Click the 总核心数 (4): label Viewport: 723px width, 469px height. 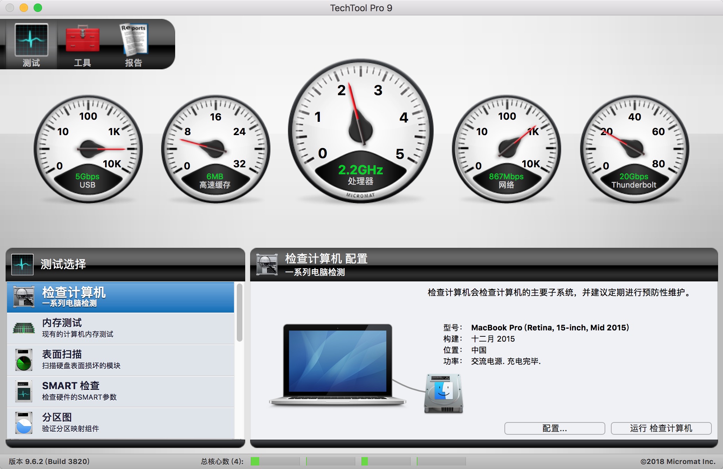222,461
